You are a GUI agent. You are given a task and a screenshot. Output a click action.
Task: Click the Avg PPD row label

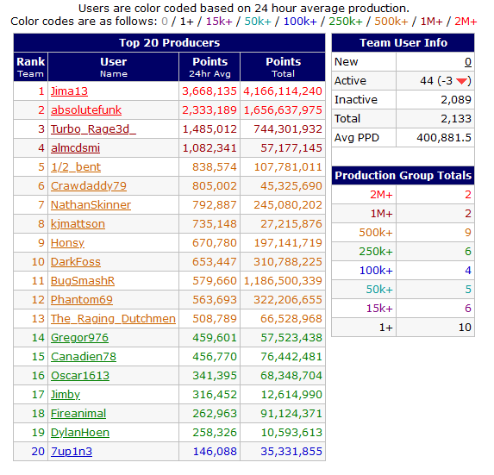(x=357, y=138)
